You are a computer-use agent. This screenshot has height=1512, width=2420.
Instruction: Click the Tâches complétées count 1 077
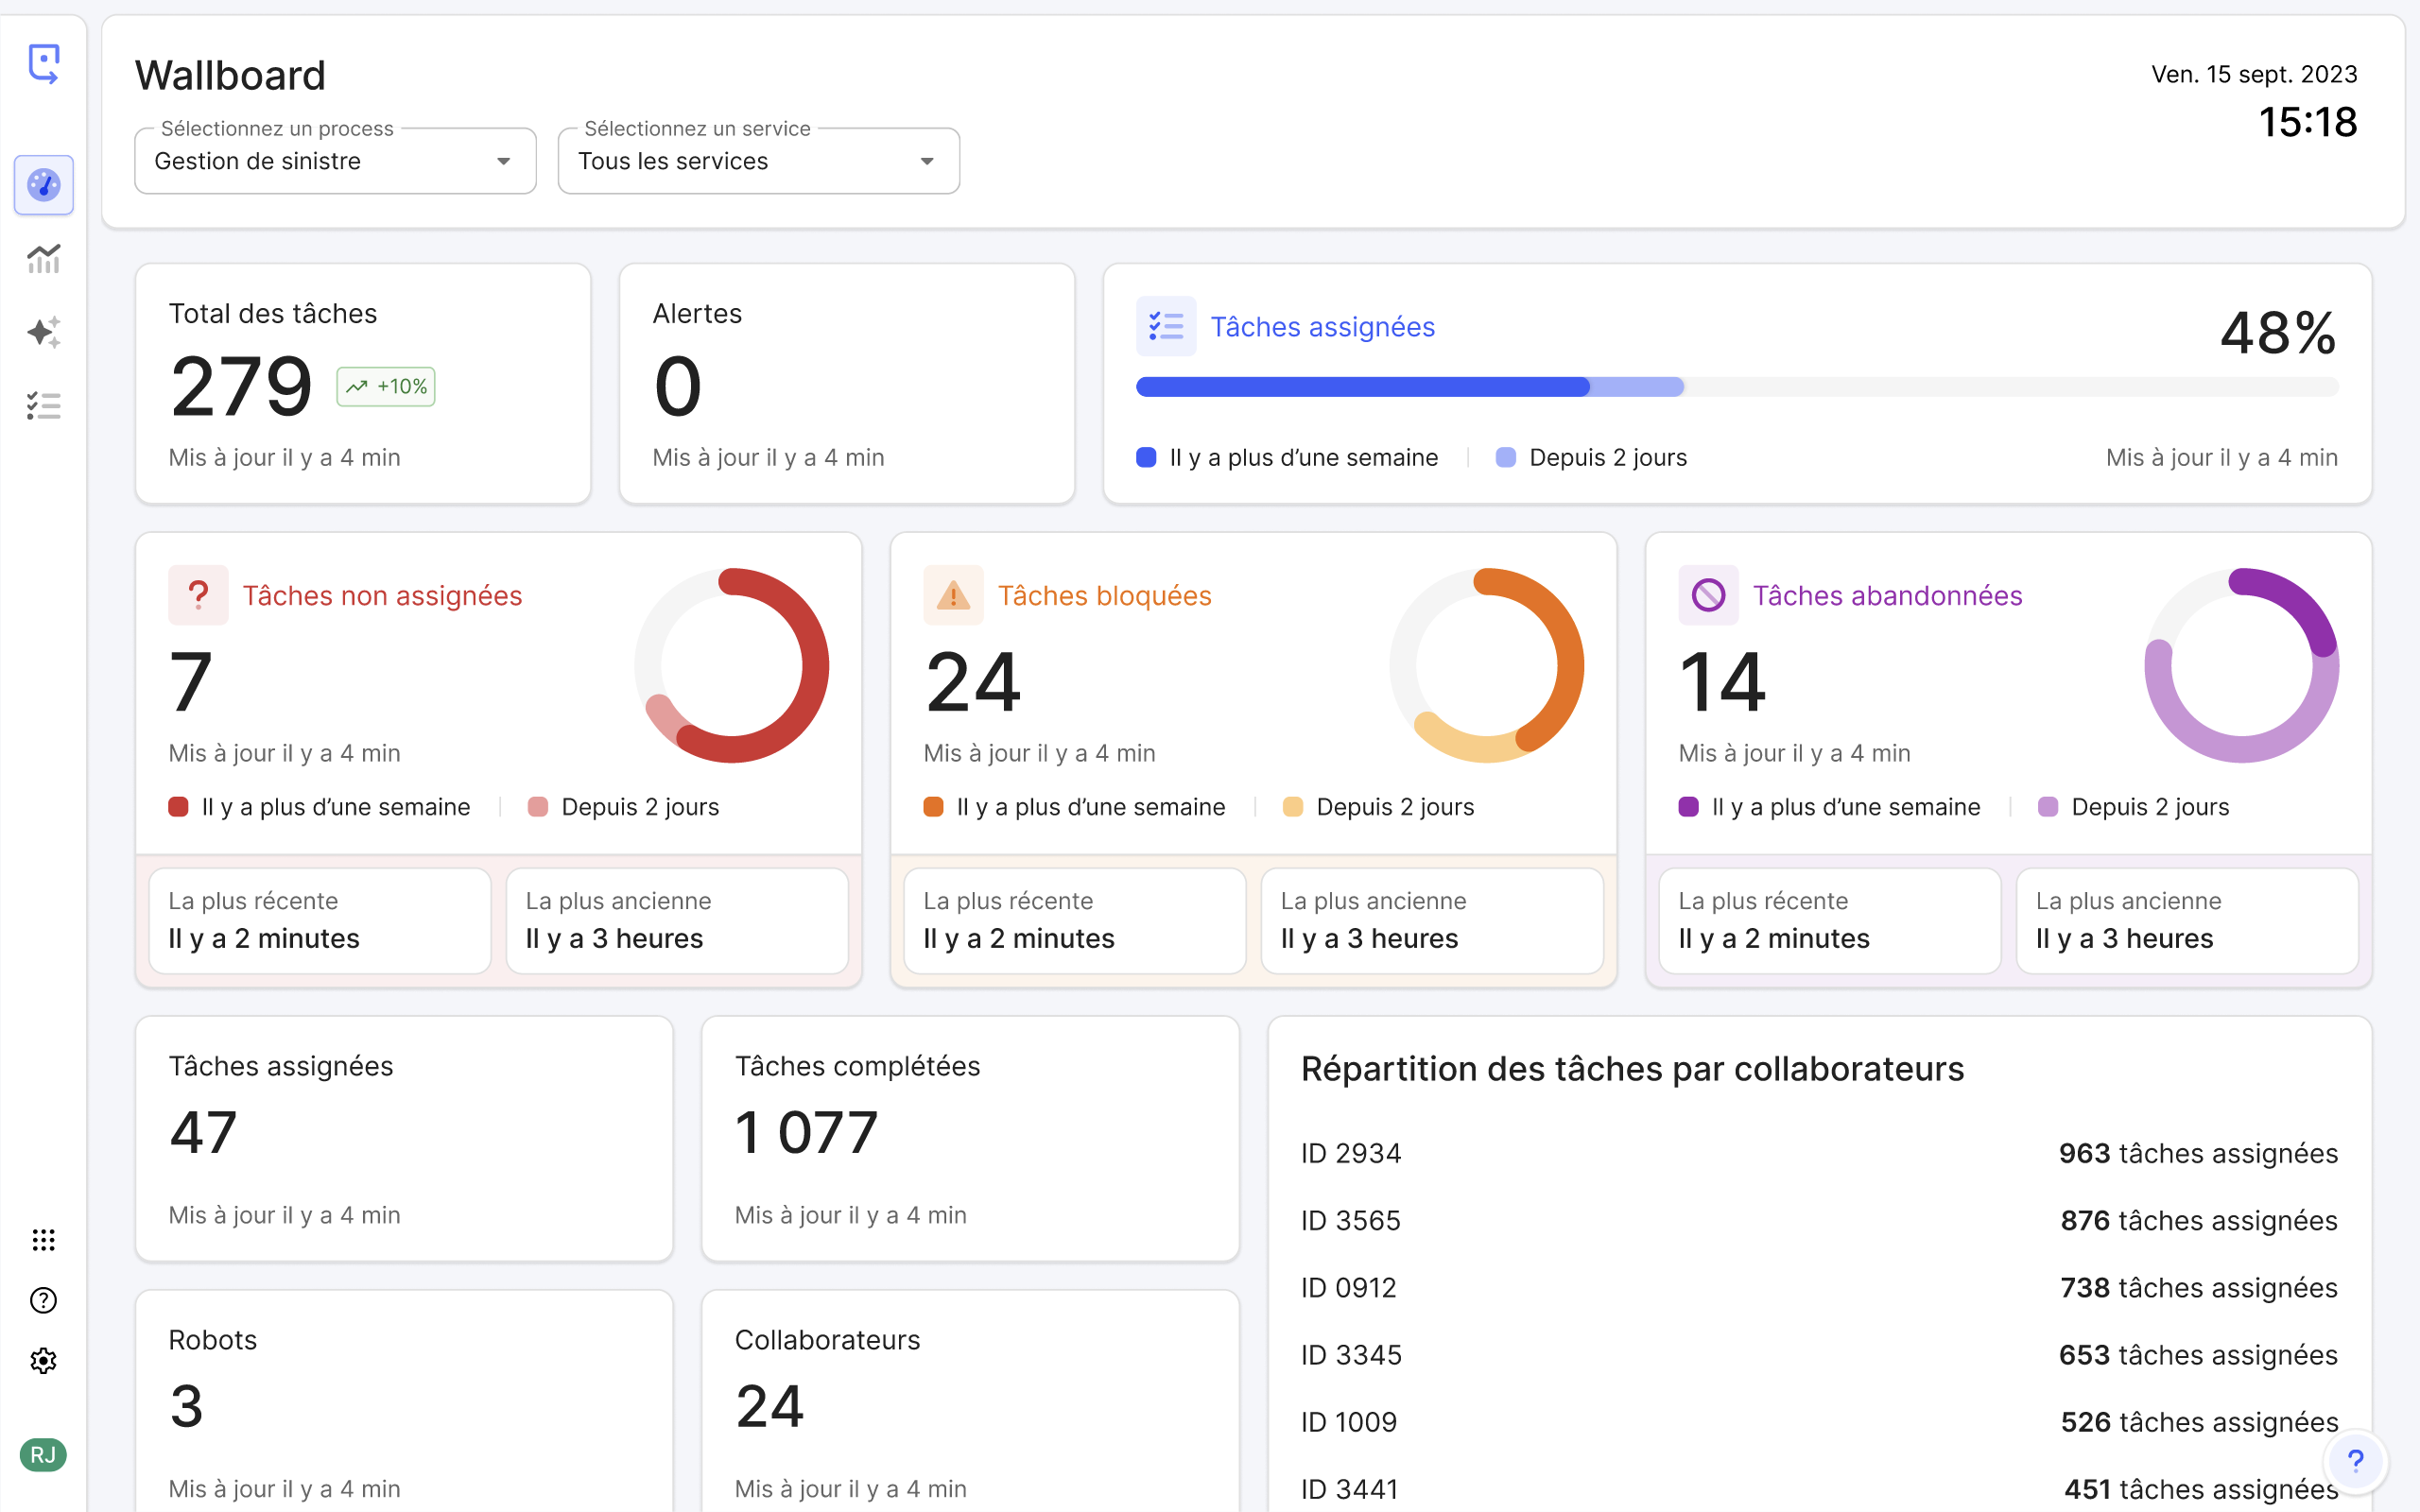pyautogui.click(x=806, y=1133)
